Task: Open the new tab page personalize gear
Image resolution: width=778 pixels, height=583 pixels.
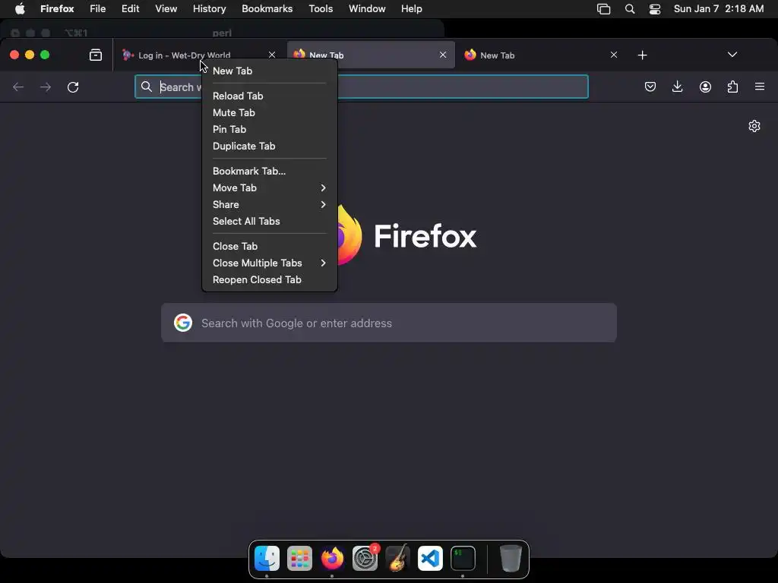Action: pos(754,126)
